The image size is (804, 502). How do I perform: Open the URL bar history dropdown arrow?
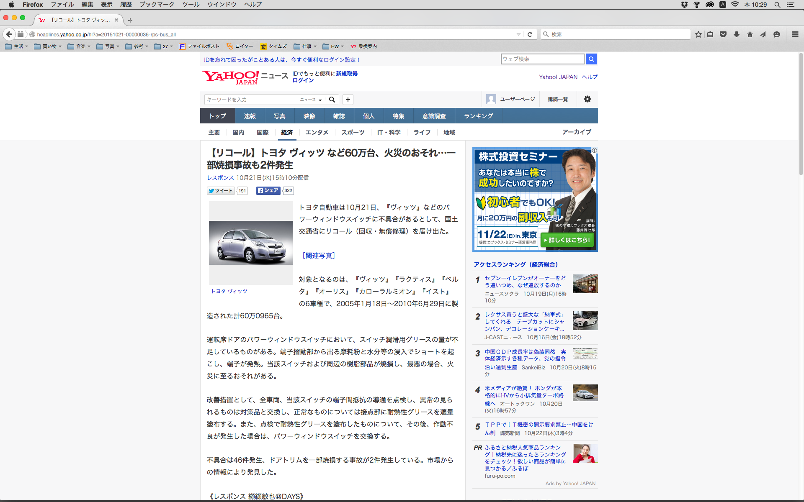point(518,34)
